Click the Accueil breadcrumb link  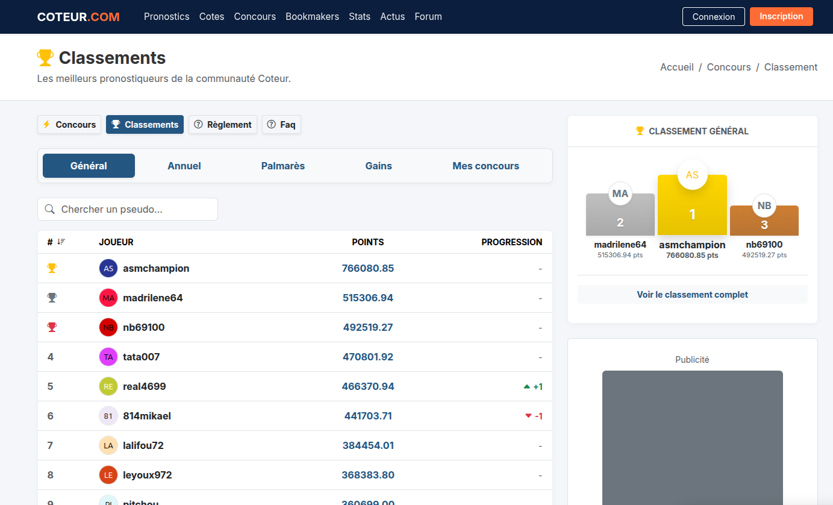coord(677,67)
